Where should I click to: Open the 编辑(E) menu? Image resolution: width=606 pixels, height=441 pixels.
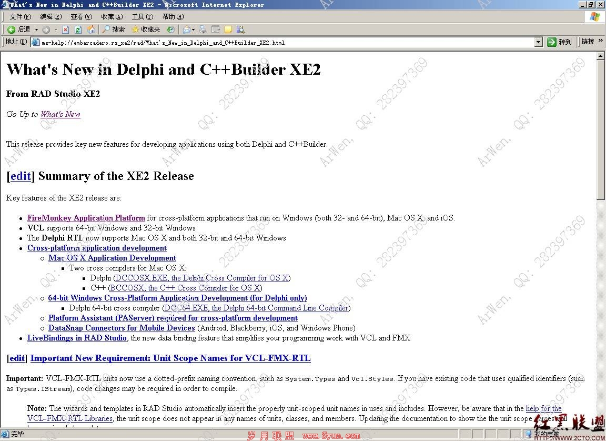pos(50,17)
